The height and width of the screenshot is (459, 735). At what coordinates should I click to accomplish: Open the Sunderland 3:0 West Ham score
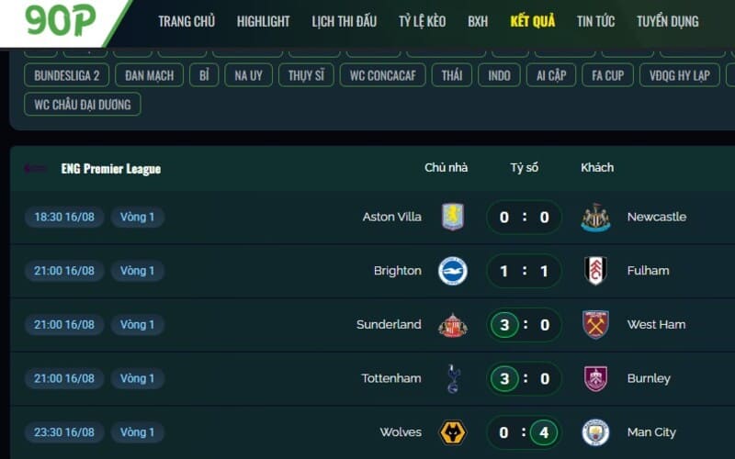[524, 325]
